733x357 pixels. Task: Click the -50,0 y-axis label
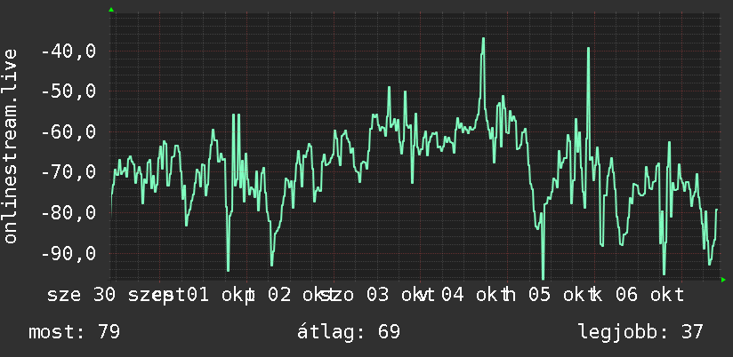click(x=68, y=91)
